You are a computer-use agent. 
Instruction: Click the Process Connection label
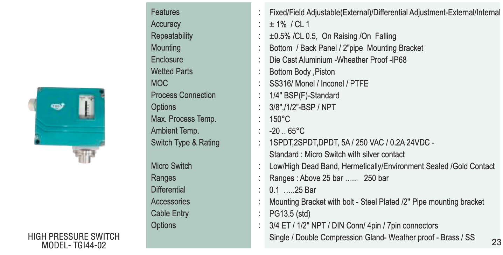[183, 95]
